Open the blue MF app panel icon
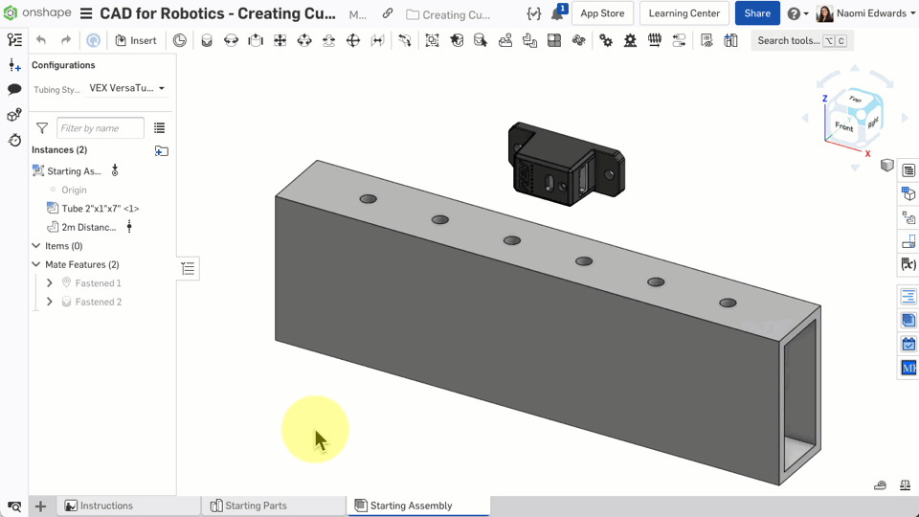919x517 pixels. (x=908, y=368)
